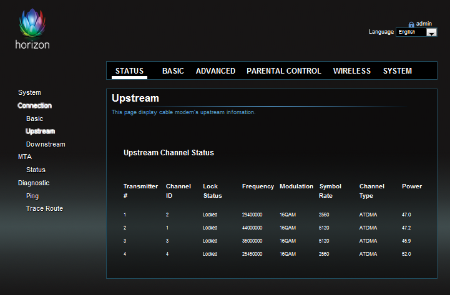Image resolution: width=450 pixels, height=295 pixels.
Task: Click the Upstream page heading
Action: (x=135, y=99)
